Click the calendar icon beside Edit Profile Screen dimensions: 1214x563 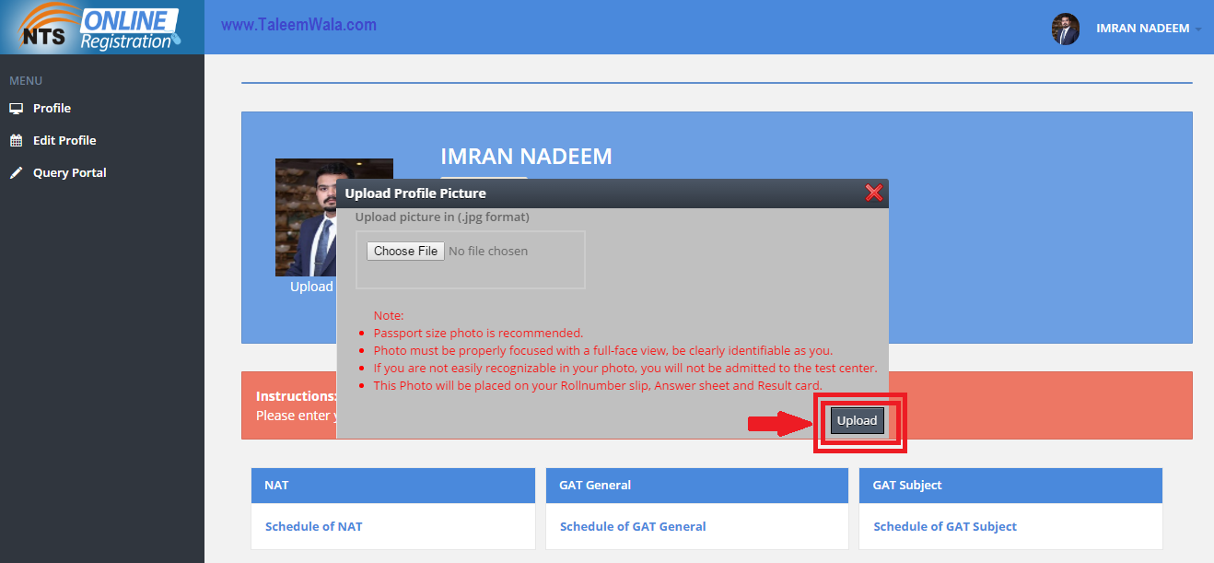(x=16, y=140)
